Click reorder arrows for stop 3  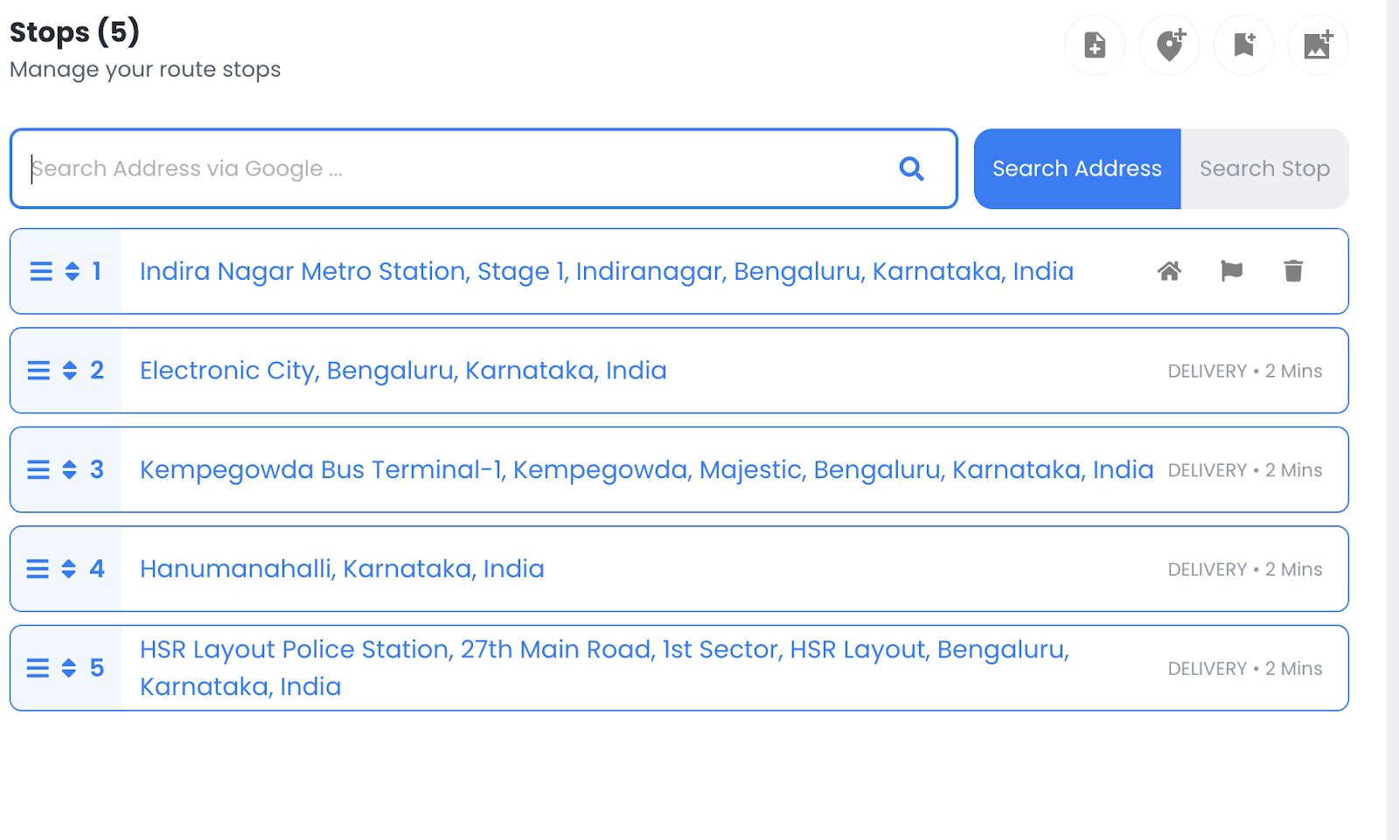click(70, 470)
